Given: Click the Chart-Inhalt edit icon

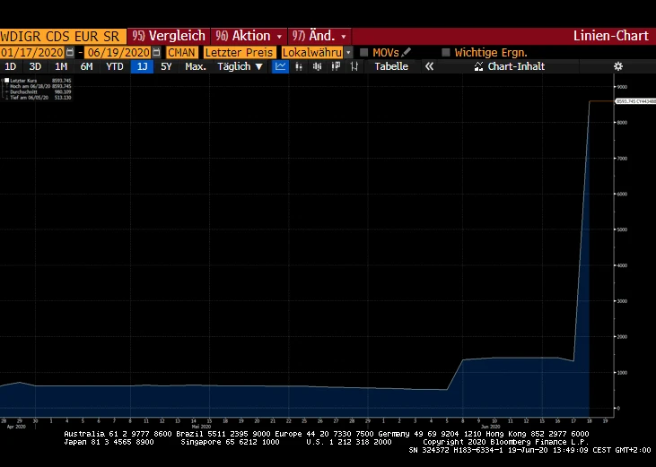Looking at the screenshot, I should 478,66.
